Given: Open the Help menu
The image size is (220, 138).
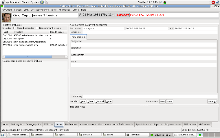Looking at the screenshot, I should coord(84,10).
